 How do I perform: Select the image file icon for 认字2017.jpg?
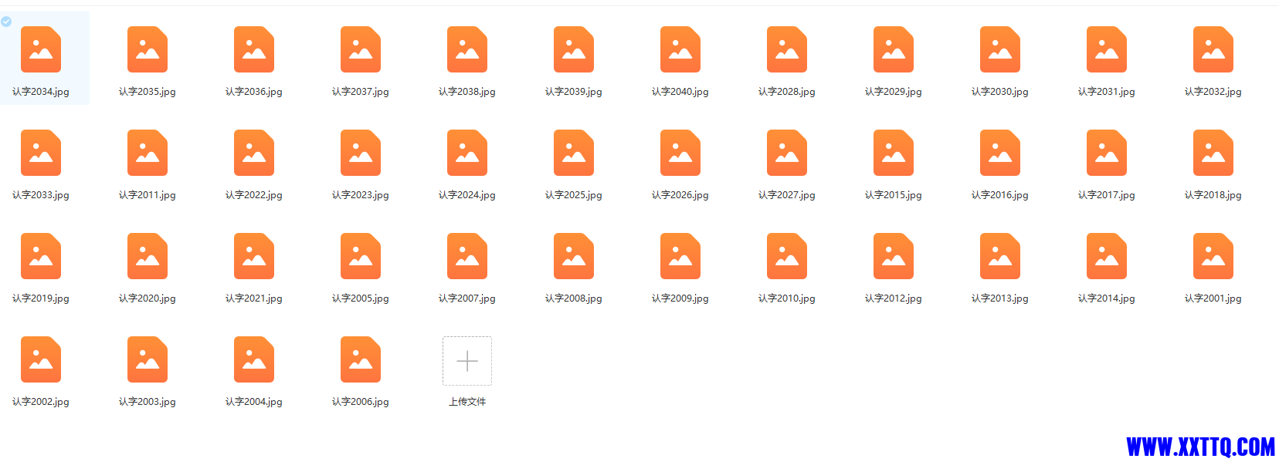[1107, 153]
